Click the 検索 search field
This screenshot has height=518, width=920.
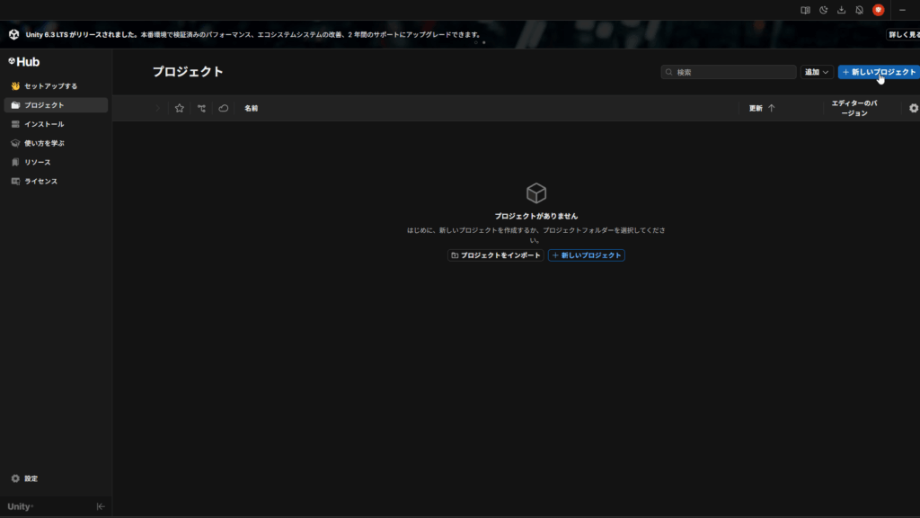[729, 72]
